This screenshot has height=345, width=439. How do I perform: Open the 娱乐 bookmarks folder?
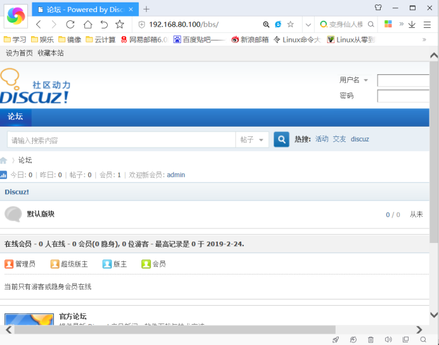pos(43,40)
